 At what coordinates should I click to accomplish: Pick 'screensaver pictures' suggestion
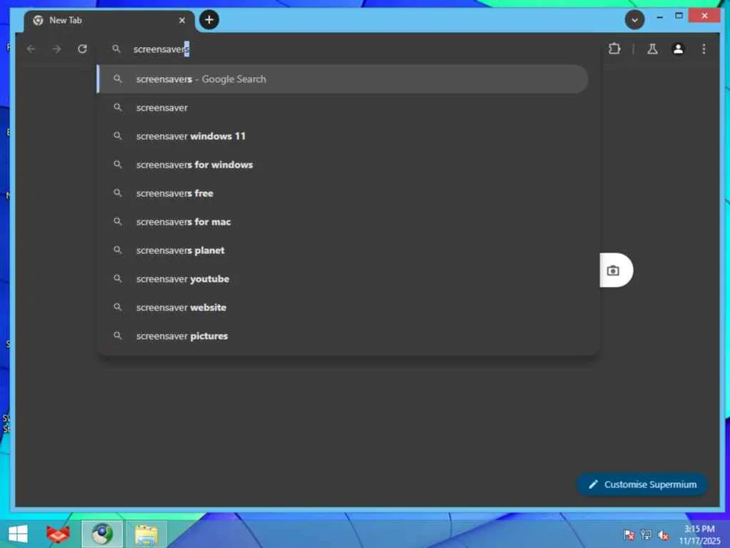tap(344, 336)
